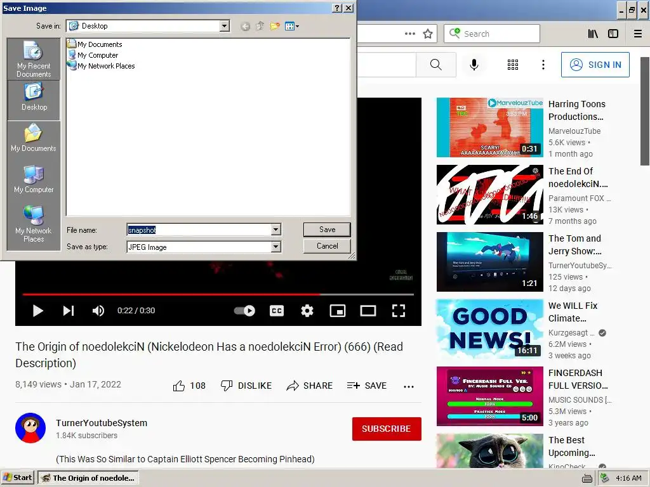Toggle closed captions CC button

pos(277,311)
